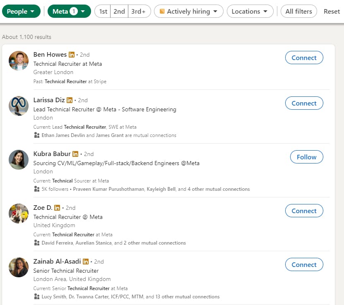344x305 pixels.
Task: Click LinkedIn premium badge beside Ben Howes
Action: pos(72,55)
